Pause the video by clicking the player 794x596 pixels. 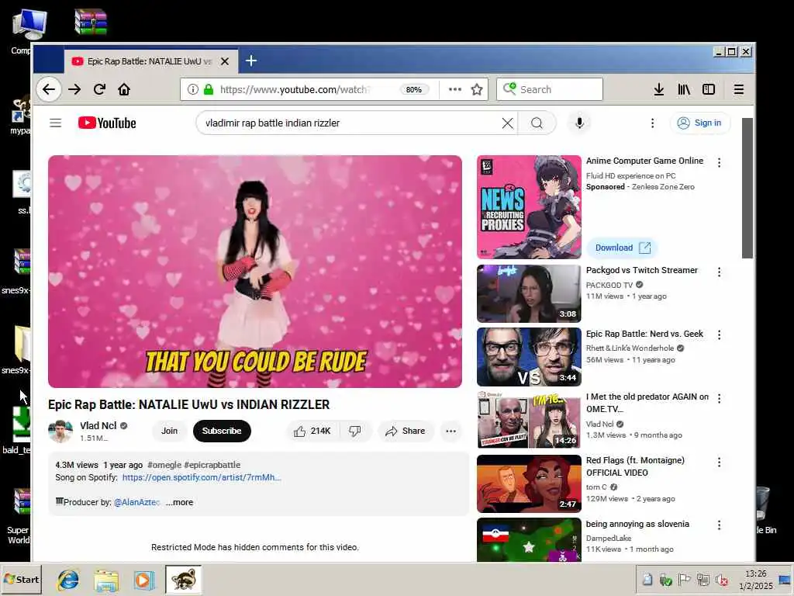pyautogui.click(x=254, y=272)
